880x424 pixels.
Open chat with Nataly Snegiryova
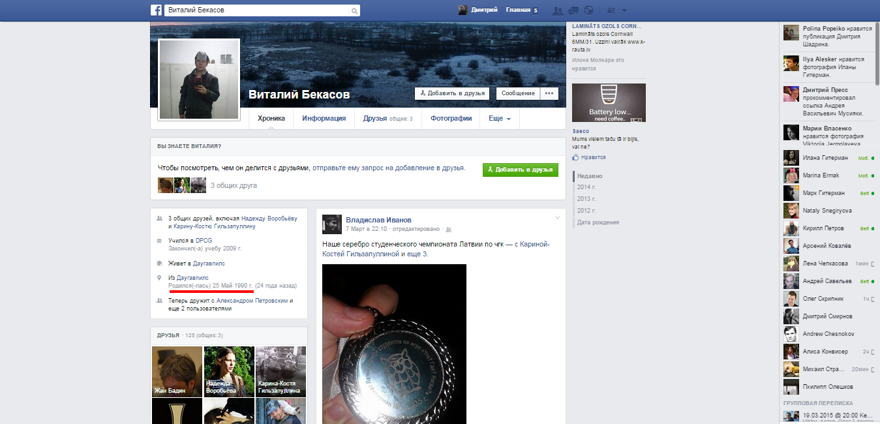point(829,211)
